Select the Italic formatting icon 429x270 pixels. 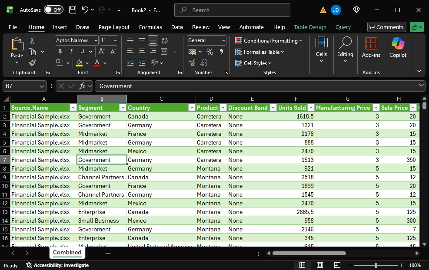(x=70, y=51)
